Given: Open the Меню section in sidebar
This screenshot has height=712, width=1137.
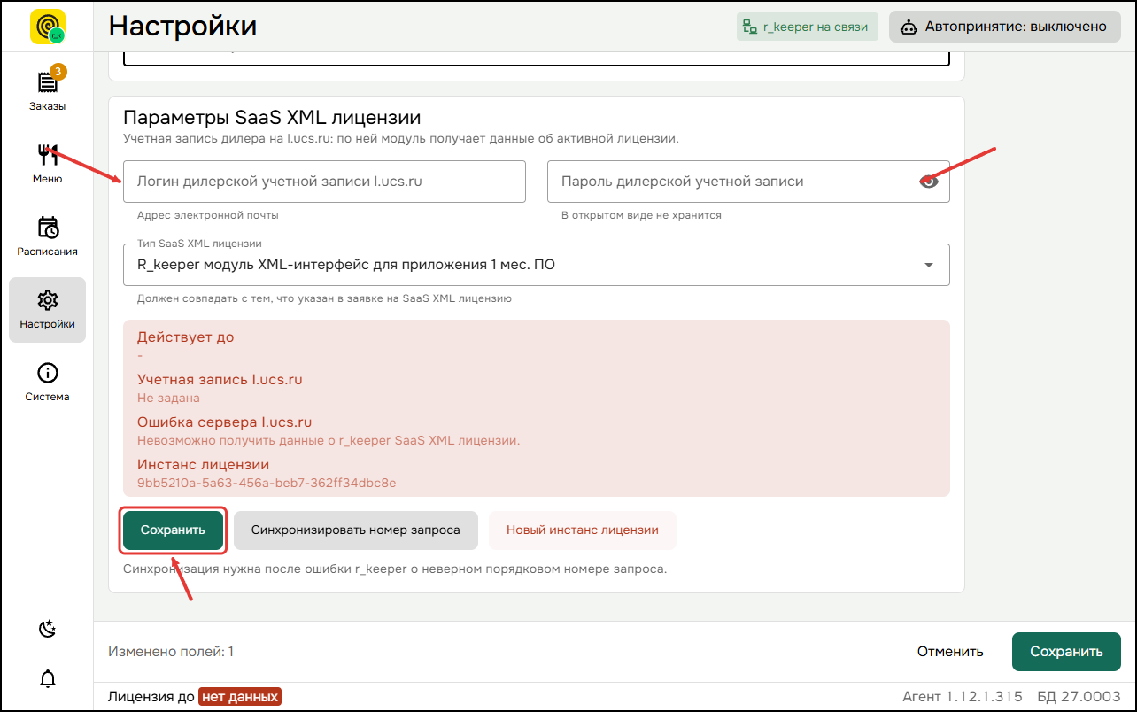Looking at the screenshot, I should coord(47,163).
